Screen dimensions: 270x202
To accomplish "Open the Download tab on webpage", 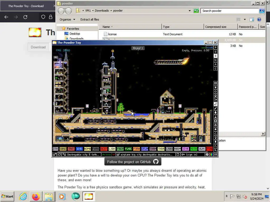I will (38, 47).
